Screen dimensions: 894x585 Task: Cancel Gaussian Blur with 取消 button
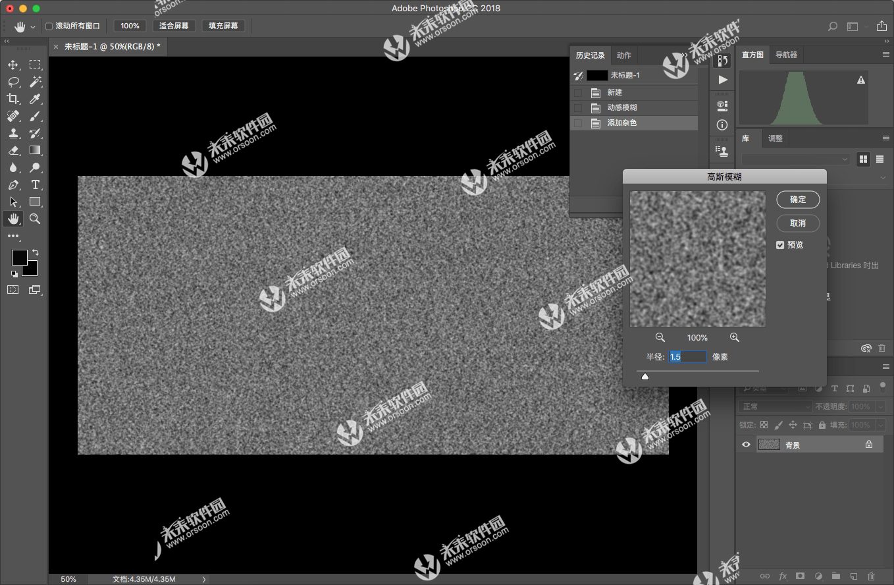pos(798,223)
